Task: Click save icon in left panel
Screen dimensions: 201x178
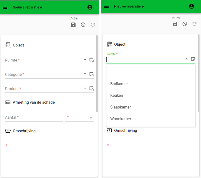Action: (x=73, y=25)
